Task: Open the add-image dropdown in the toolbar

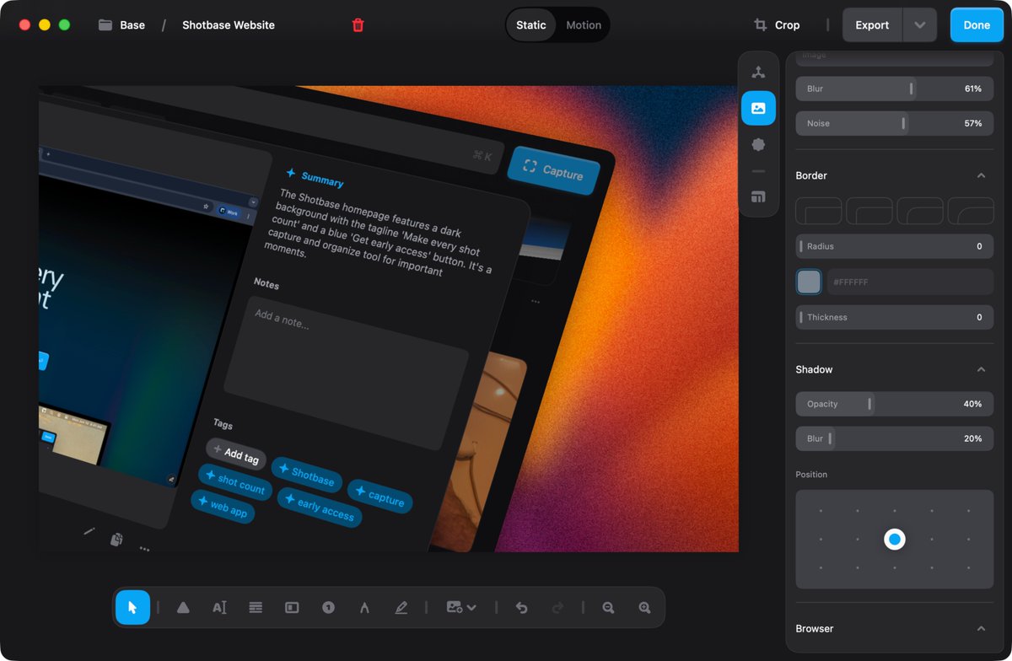Action: pos(461,607)
